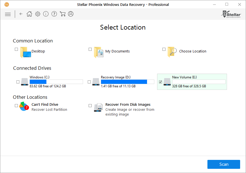The width and height of the screenshot is (246, 173).
Task: Check the My Documents checkbox
Action: click(90, 49)
